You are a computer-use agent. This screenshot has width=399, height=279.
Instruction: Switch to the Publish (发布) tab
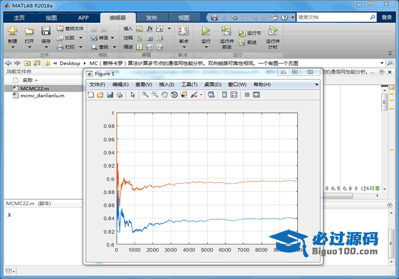[x=152, y=17]
